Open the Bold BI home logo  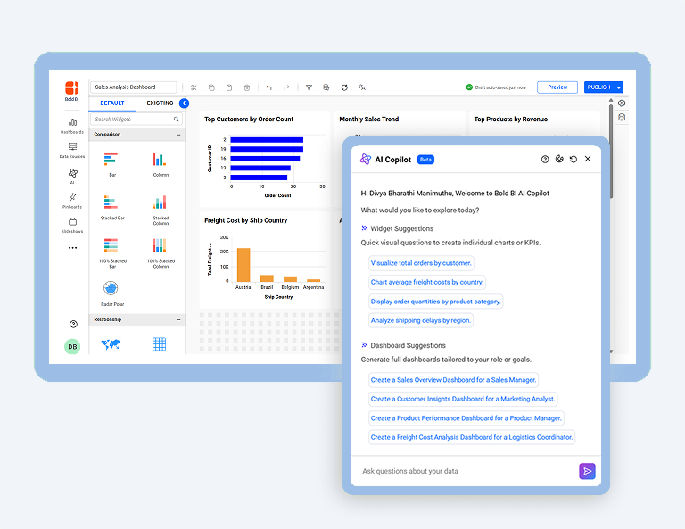(72, 90)
